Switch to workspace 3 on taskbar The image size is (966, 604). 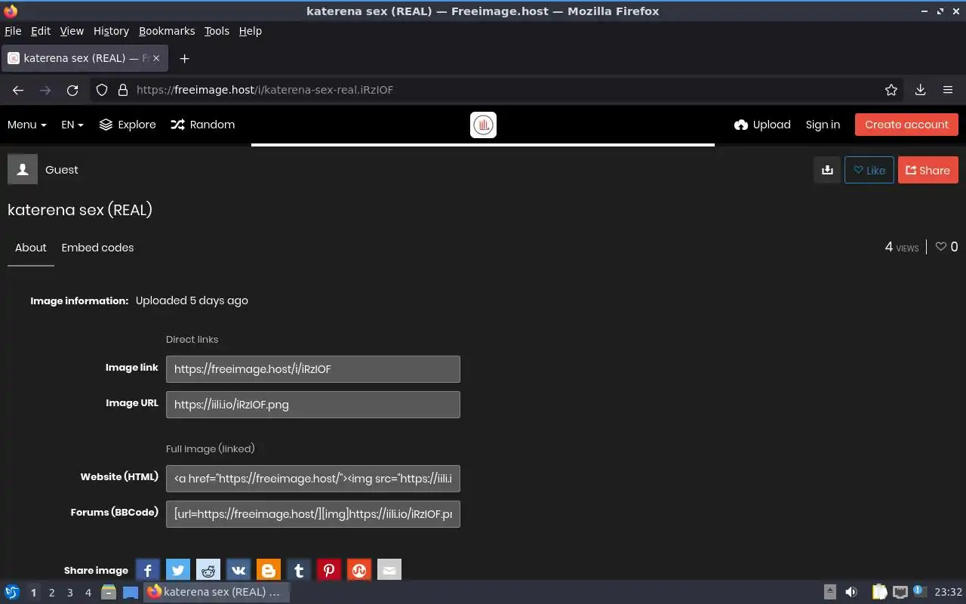[69, 593]
